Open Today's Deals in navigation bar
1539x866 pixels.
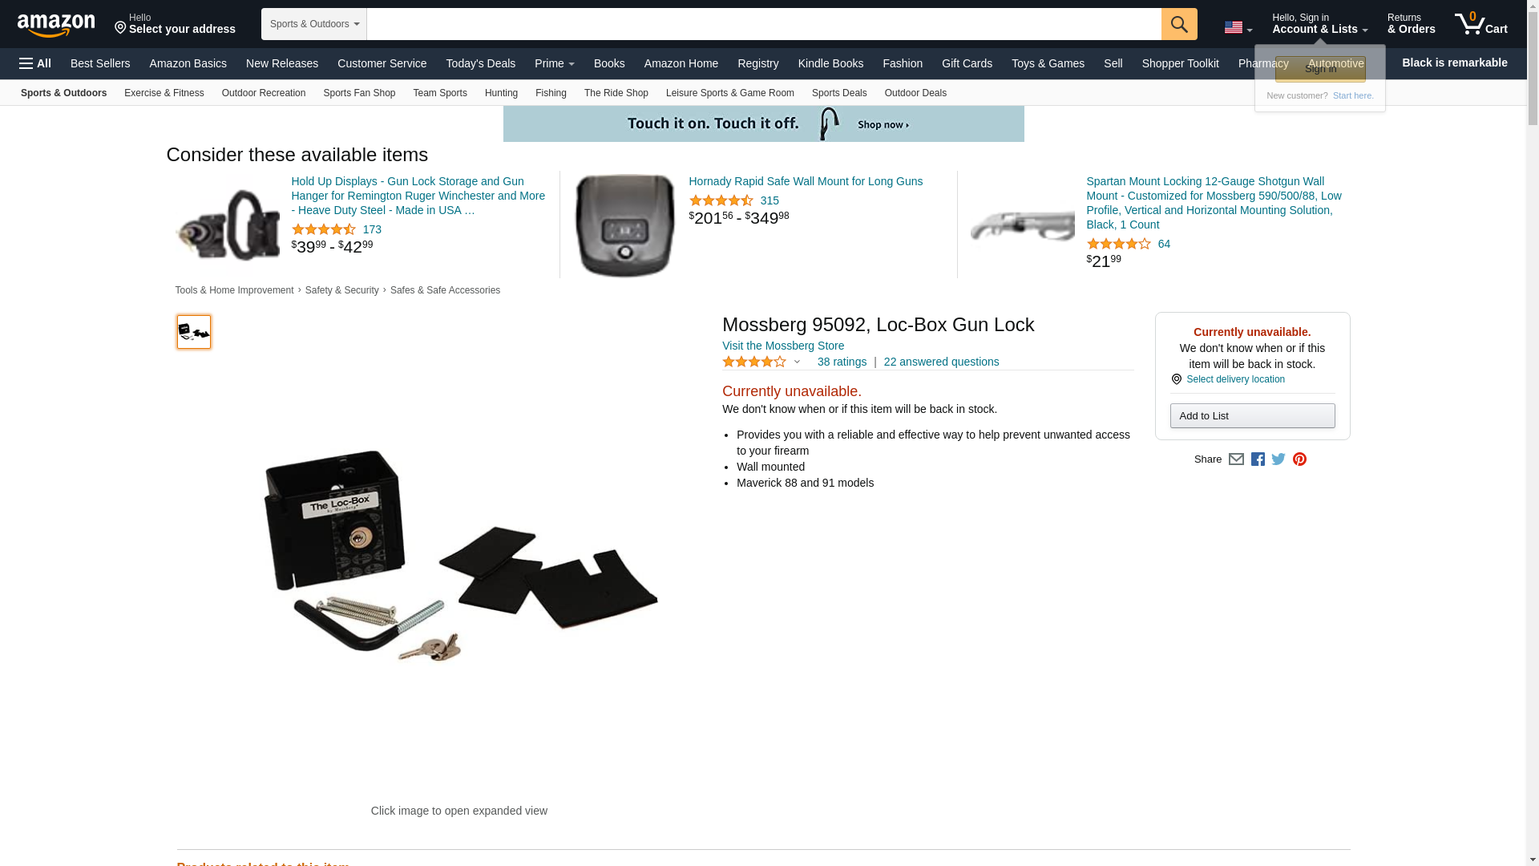480,63
